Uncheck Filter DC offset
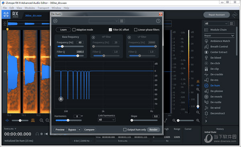The width and height of the screenshot is (241, 147). 110,30
